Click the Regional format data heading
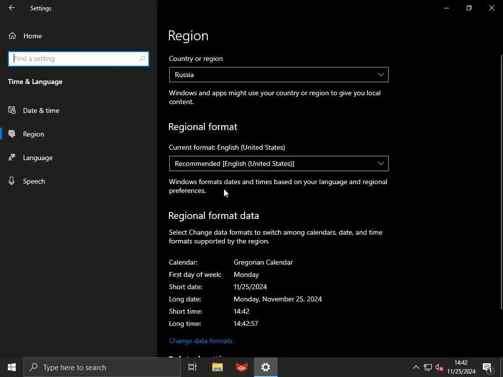 [213, 216]
